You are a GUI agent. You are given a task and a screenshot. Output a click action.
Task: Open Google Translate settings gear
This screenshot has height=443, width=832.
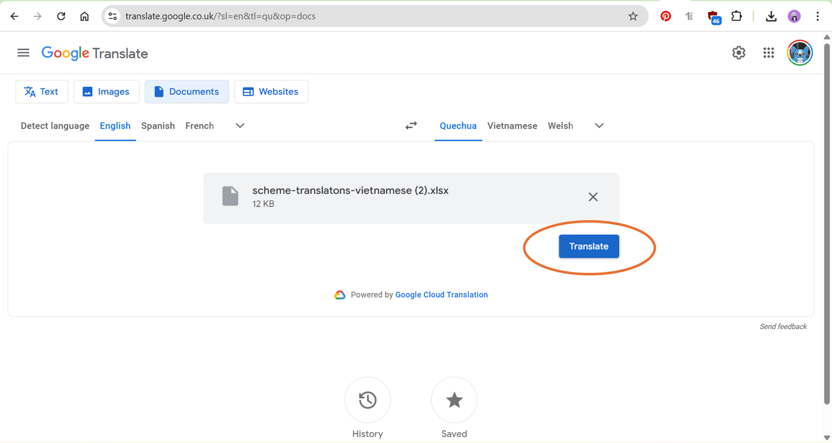tap(738, 53)
